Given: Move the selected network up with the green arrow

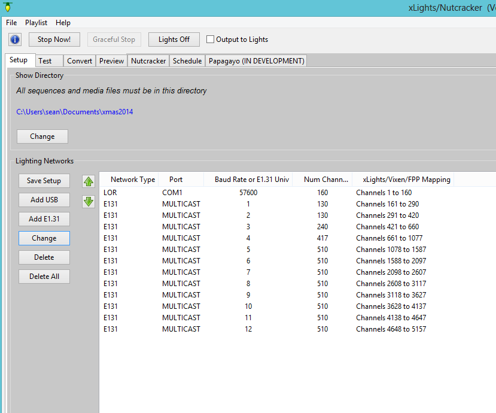Looking at the screenshot, I should point(89,181).
